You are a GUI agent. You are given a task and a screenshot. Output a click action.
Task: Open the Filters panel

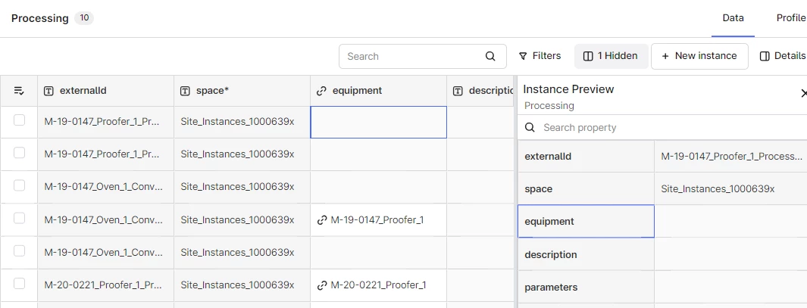click(x=540, y=56)
